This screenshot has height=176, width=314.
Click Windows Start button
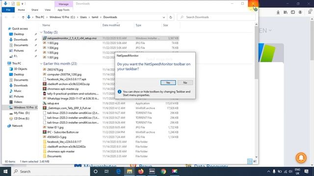pyautogui.click(x=5, y=172)
